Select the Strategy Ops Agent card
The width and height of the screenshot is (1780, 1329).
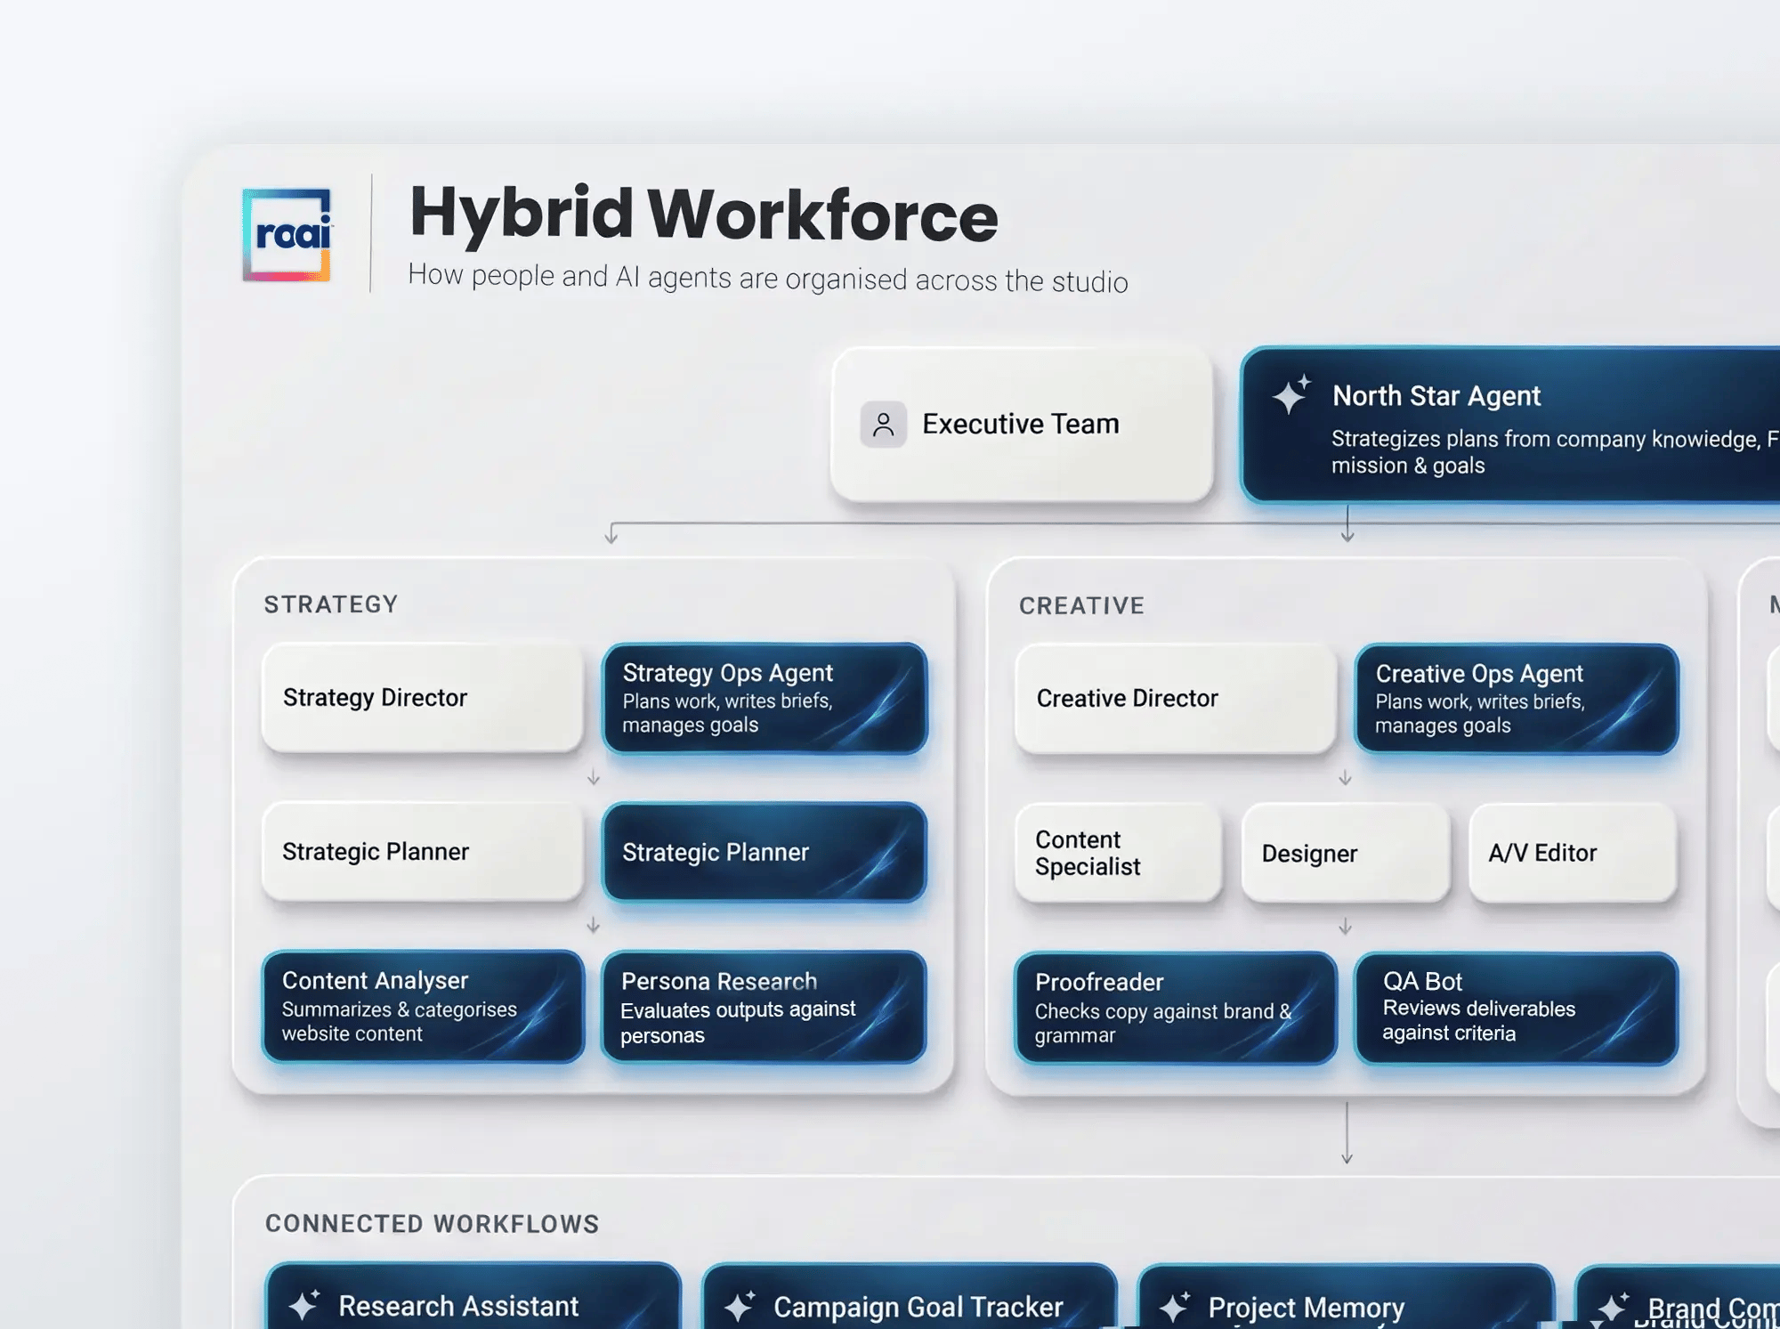[765, 699]
